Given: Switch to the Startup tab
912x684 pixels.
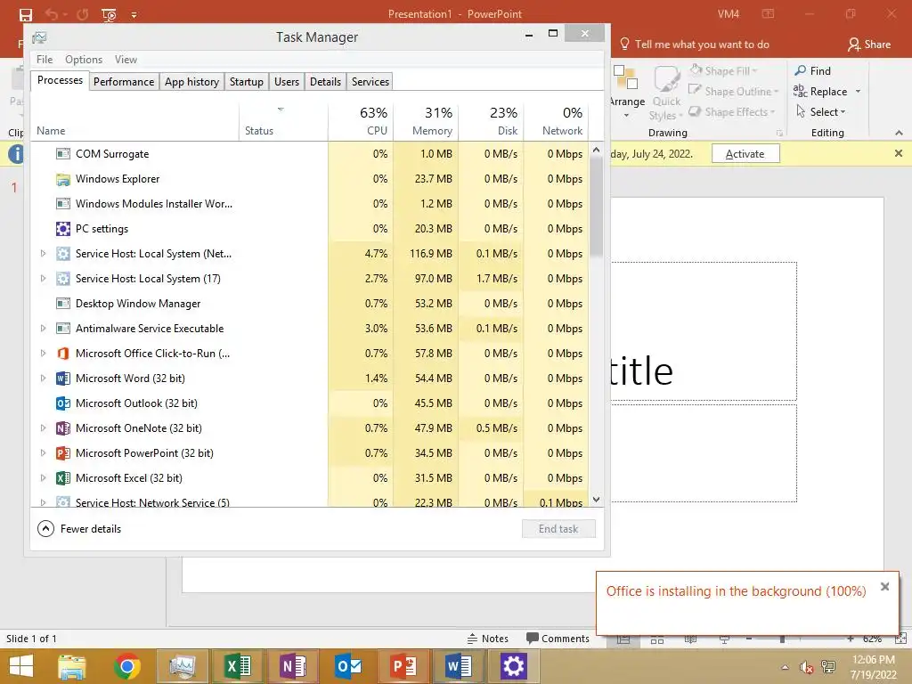Looking at the screenshot, I should tap(247, 82).
